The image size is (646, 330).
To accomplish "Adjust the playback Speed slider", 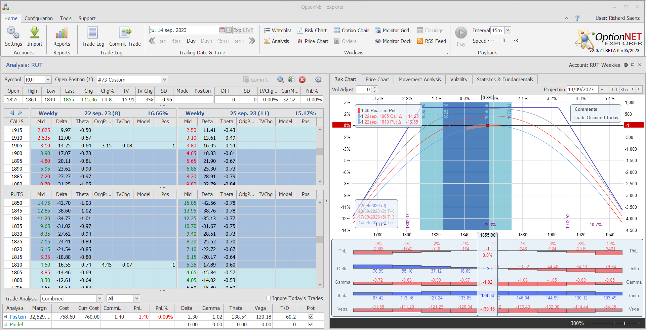I will pos(503,41).
